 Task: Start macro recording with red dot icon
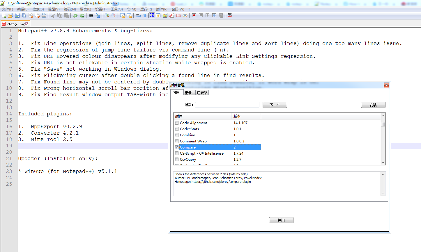click(x=194, y=15)
